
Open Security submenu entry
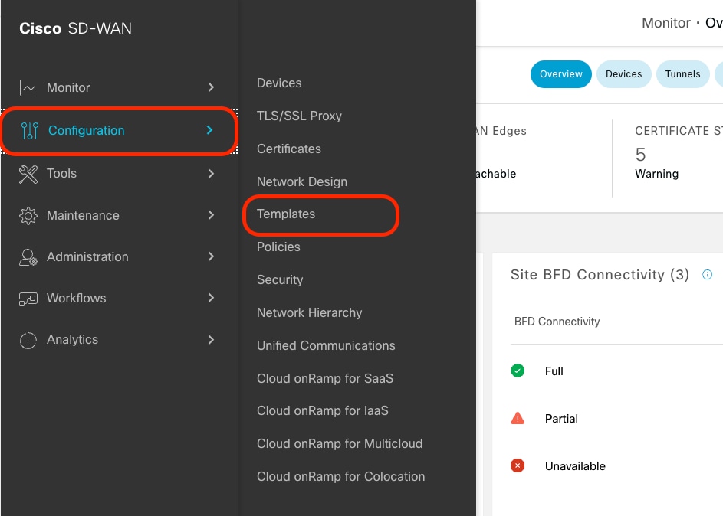[x=280, y=280]
